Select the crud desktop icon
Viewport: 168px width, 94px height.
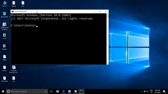(4, 36)
